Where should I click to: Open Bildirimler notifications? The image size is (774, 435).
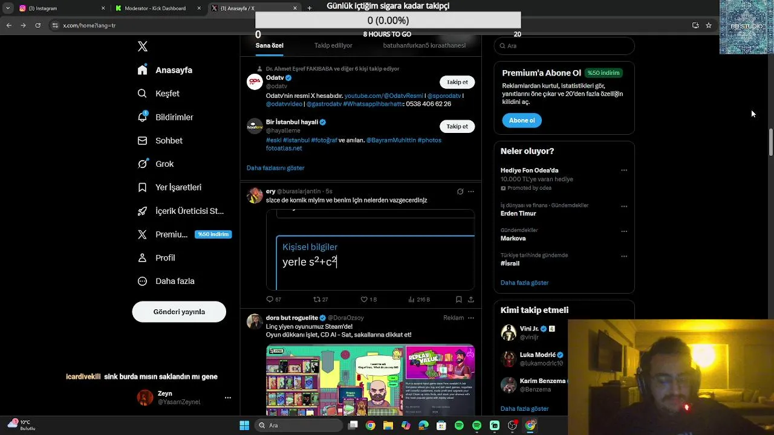point(166,117)
